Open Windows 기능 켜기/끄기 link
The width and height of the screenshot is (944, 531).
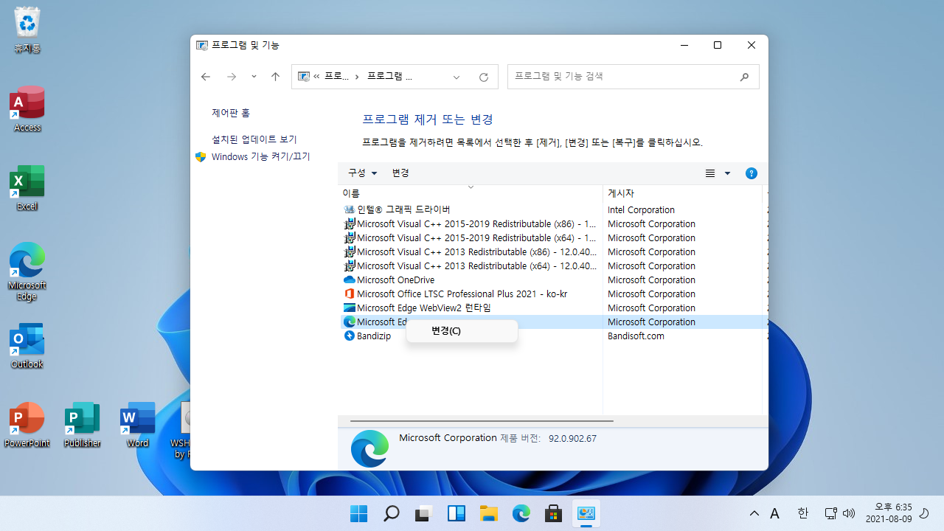click(x=260, y=157)
